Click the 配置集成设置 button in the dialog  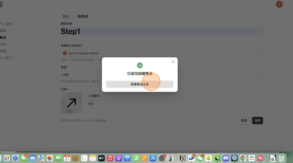[140, 84]
